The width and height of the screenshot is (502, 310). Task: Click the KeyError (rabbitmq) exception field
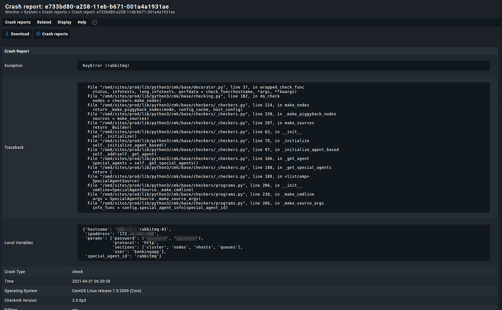[284, 65]
